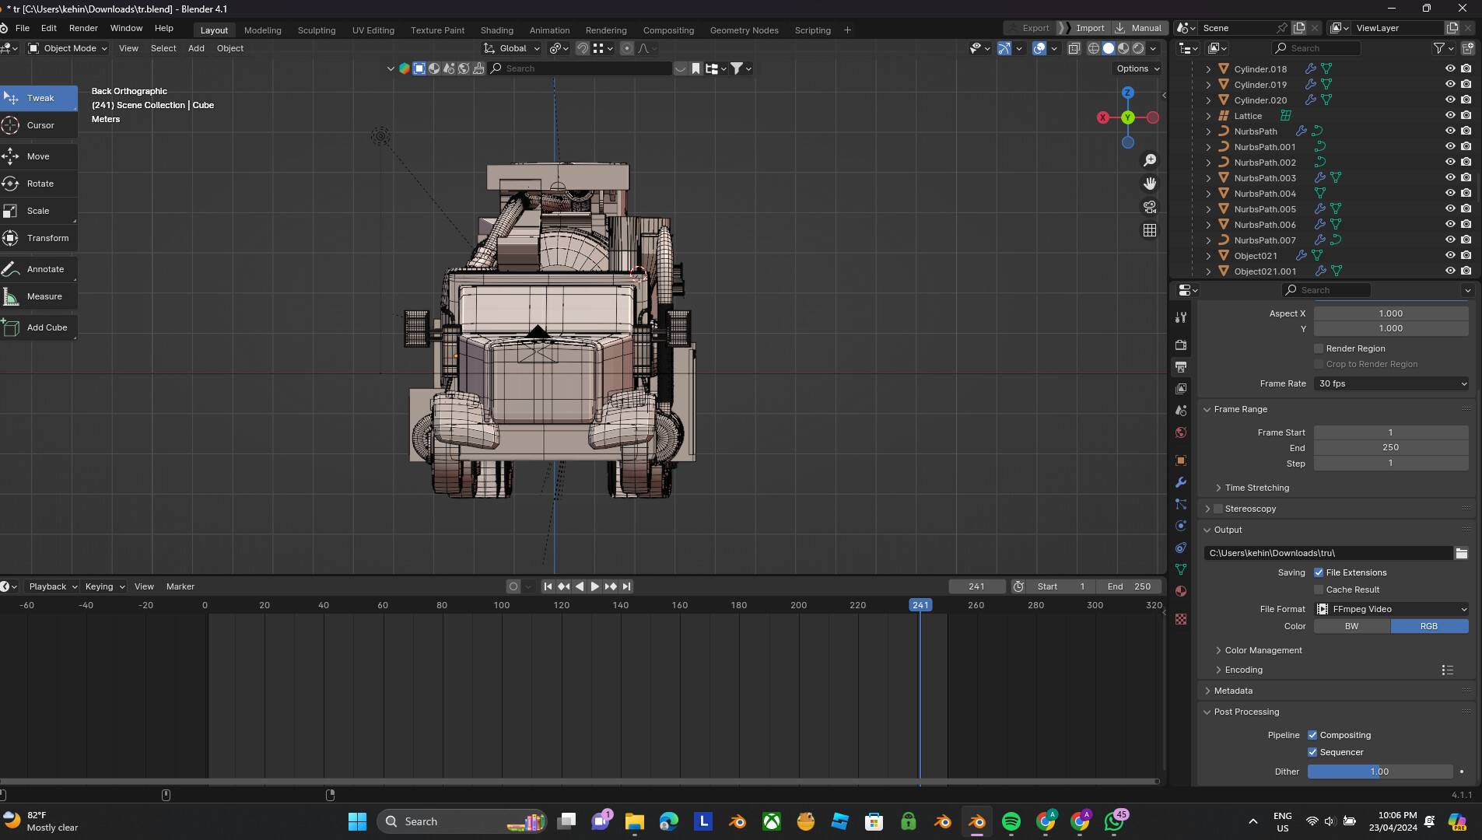Screen dimensions: 1482x840
Task: Open the Global transform orientation dropdown
Action: coord(511,48)
